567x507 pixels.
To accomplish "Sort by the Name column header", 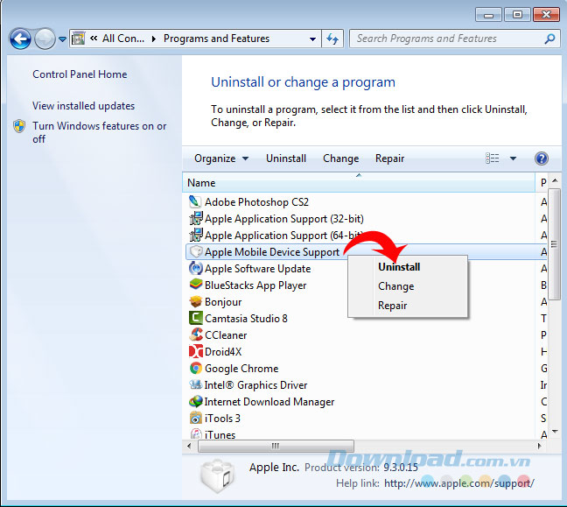I will point(359,183).
